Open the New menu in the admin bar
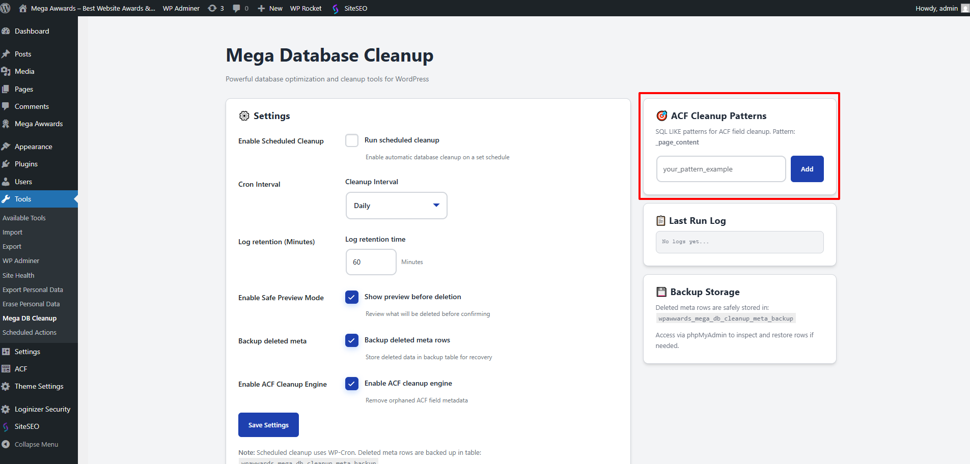This screenshot has height=464, width=970. pos(270,8)
